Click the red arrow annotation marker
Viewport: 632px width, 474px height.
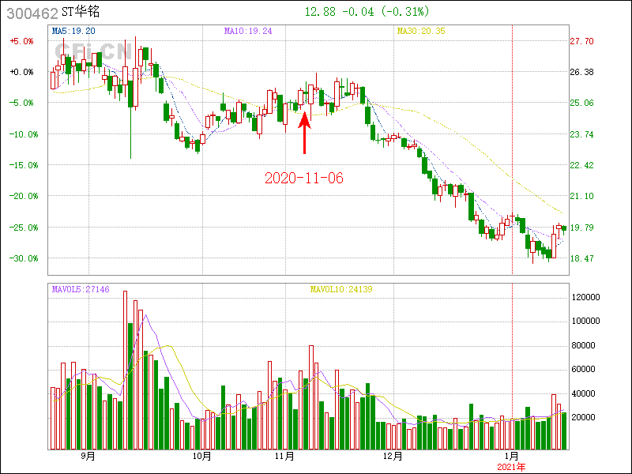(304, 134)
